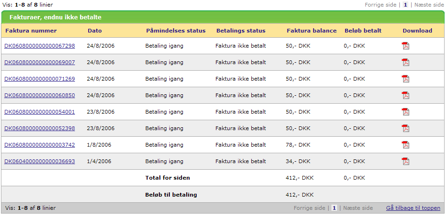Viewport: 446px width, 215px height.
Task: Sort by 'Faktura balance' column header
Action: 312,31
